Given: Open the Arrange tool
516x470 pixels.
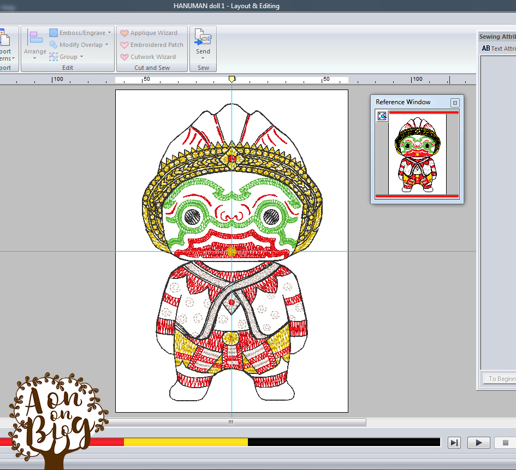Looking at the screenshot, I should coord(35,41).
